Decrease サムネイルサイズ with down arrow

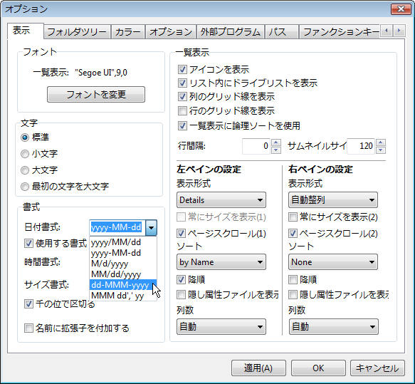coord(381,150)
